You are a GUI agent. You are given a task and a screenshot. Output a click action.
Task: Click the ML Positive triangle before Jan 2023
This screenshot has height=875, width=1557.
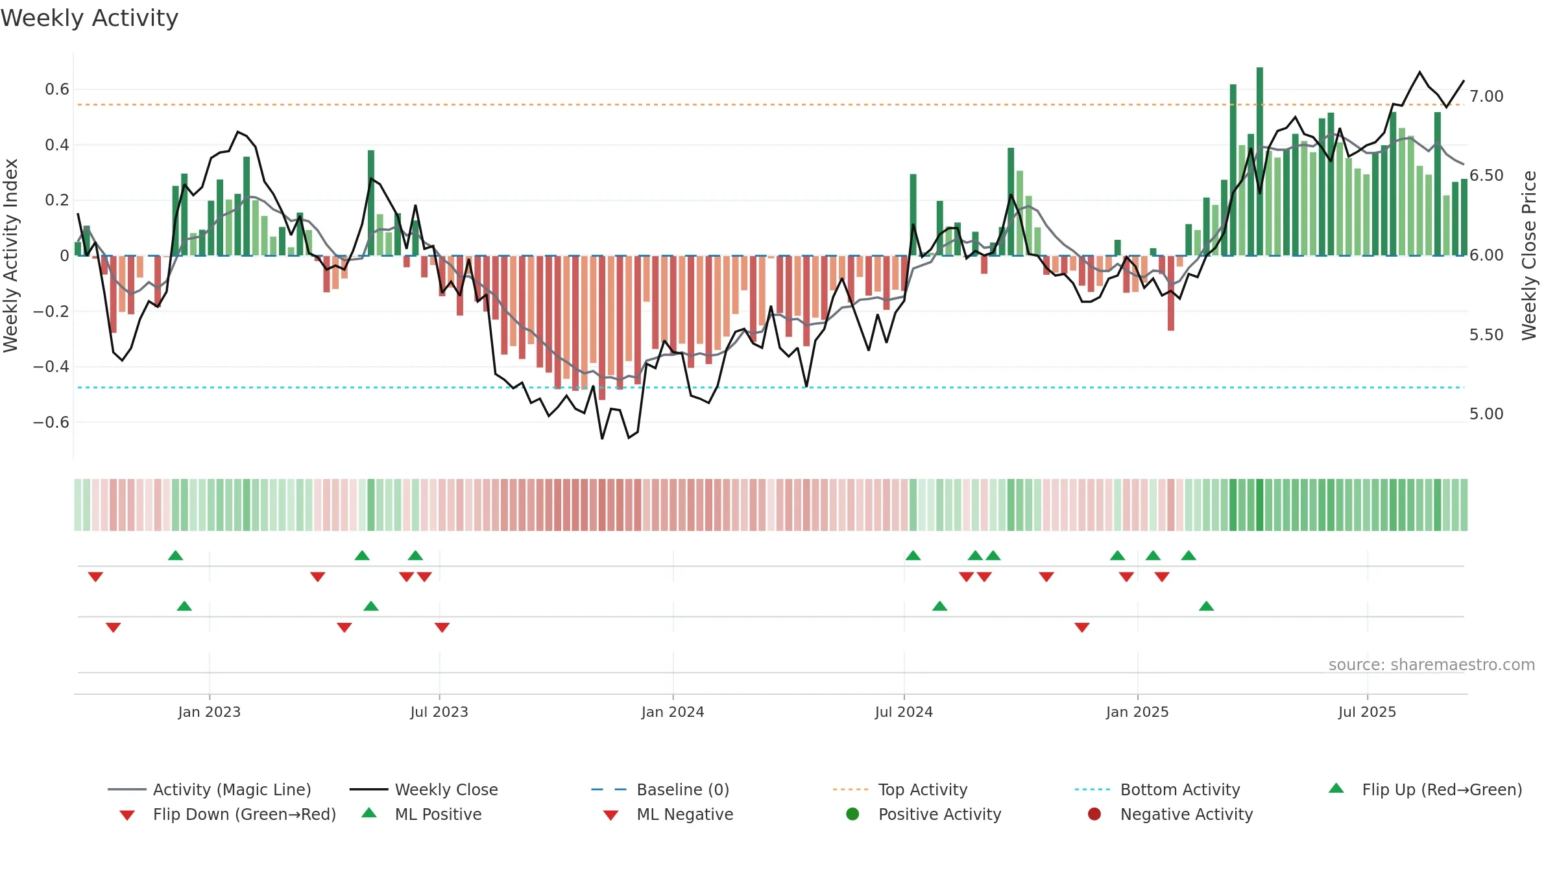coord(184,606)
